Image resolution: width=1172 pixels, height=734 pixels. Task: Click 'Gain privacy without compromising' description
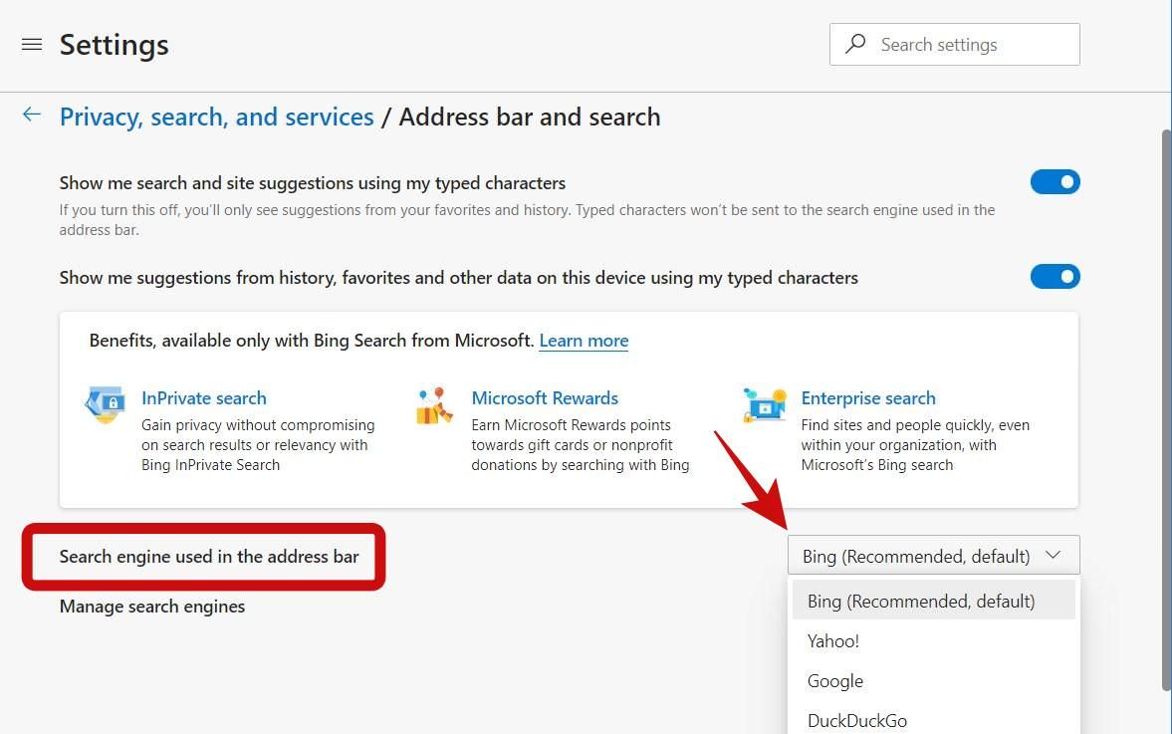click(258, 445)
